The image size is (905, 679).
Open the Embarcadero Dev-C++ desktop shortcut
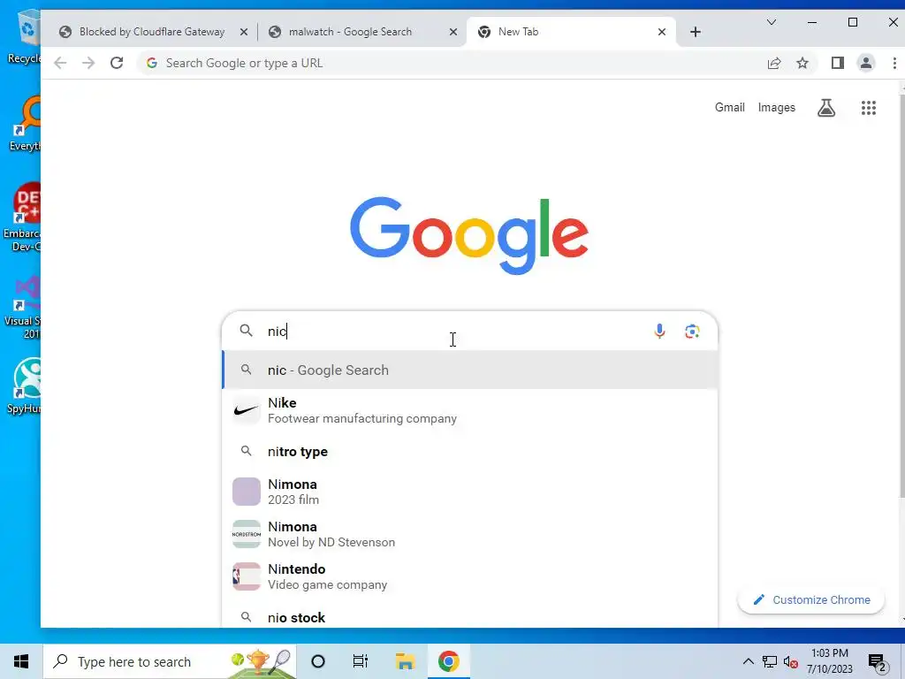coord(22,217)
